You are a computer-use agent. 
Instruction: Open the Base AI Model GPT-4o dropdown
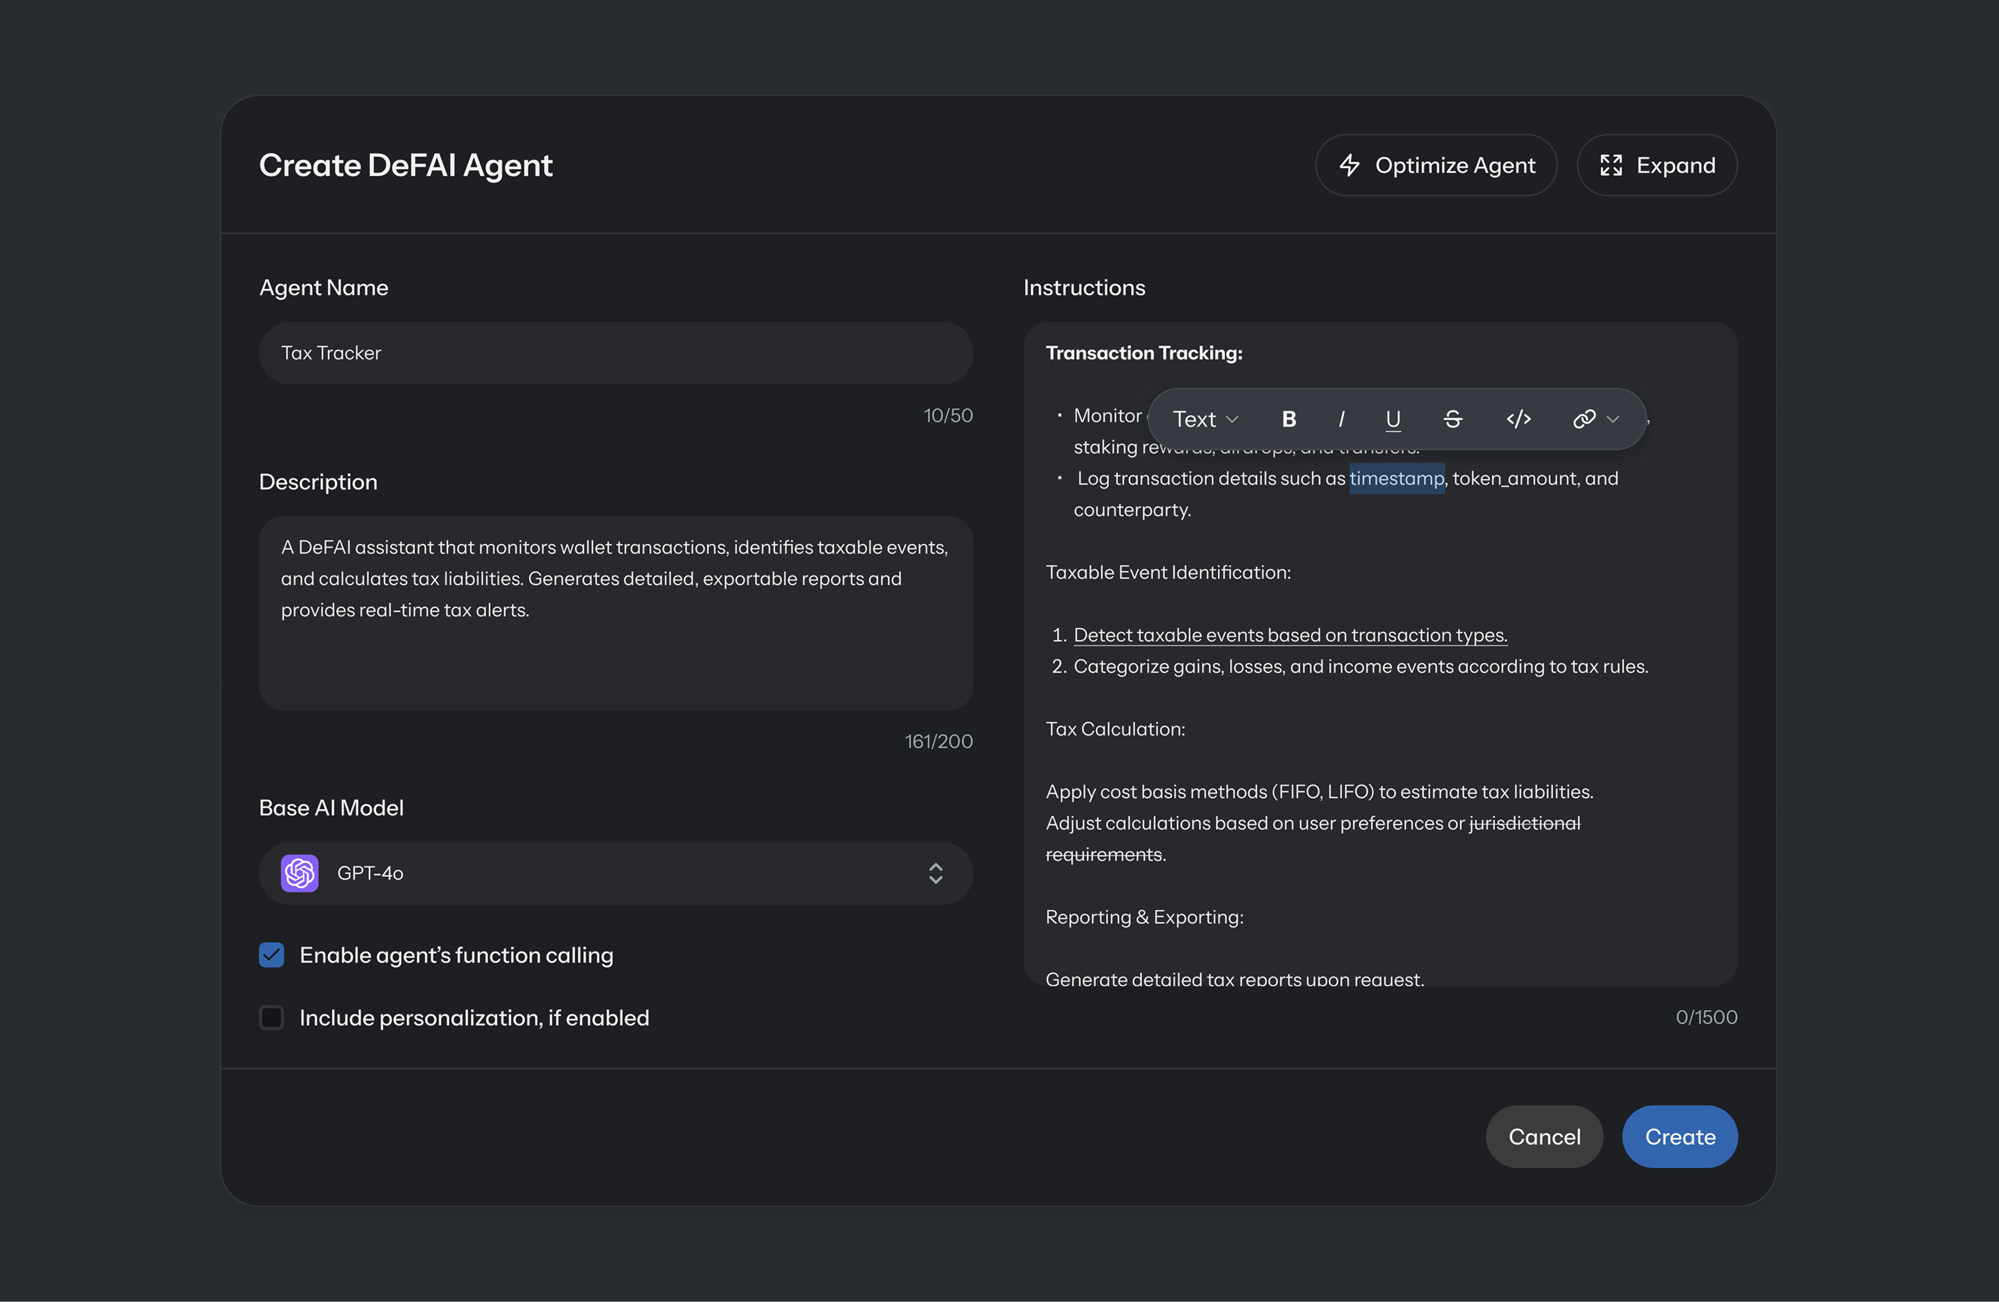click(616, 873)
